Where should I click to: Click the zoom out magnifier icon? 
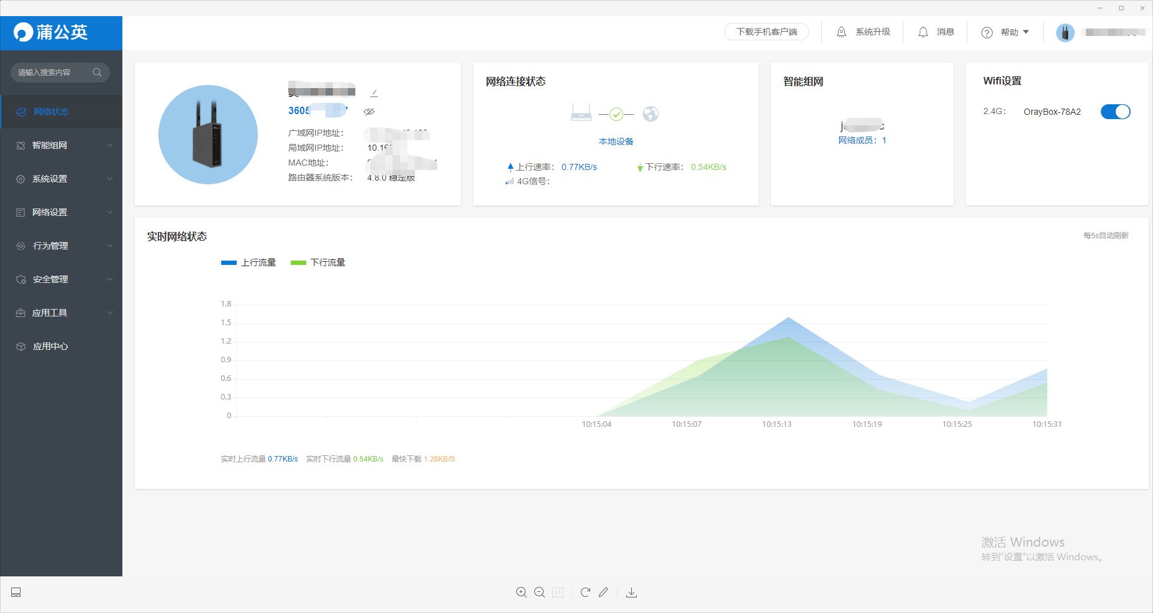[539, 593]
